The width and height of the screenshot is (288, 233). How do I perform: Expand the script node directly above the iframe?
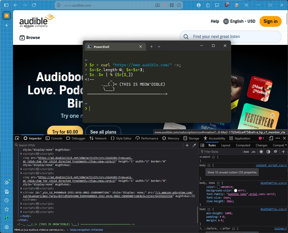pyautogui.click(x=21, y=189)
